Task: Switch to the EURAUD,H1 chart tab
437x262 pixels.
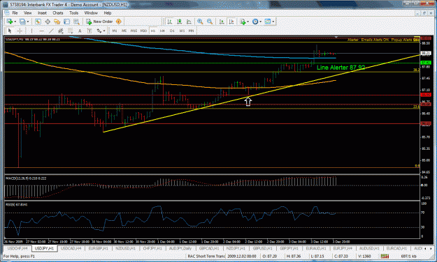Action: pyautogui.click(x=316, y=248)
